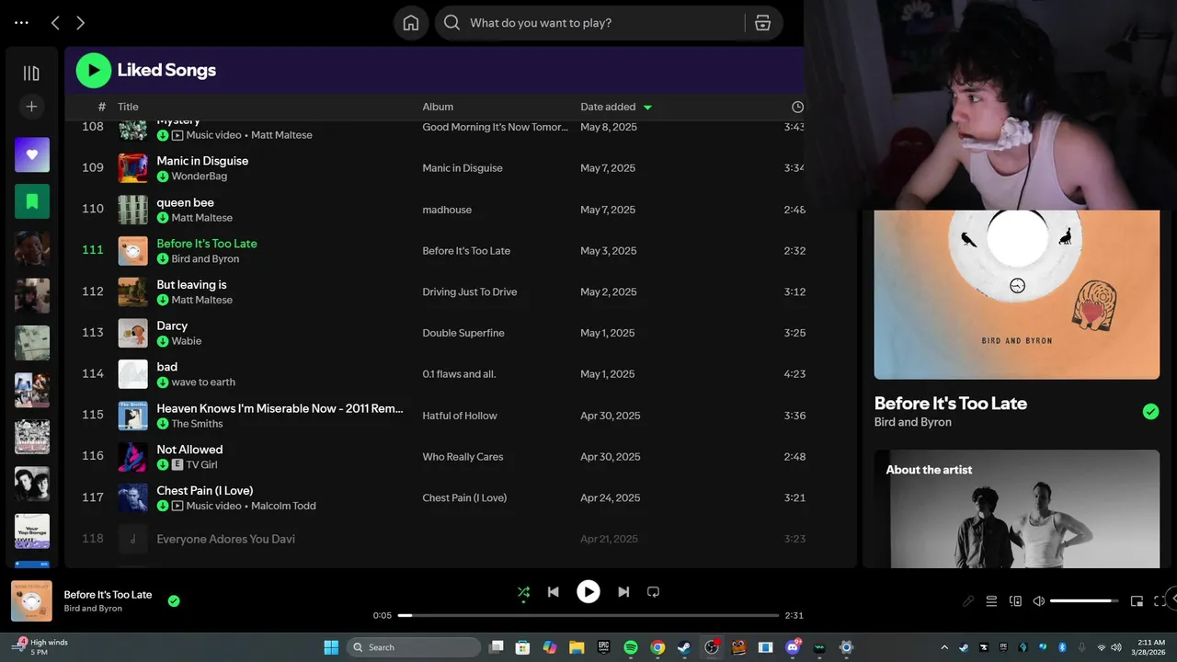Expand Your Library sidebar icon
Viewport: 1177px width, 662px height.
tap(31, 74)
